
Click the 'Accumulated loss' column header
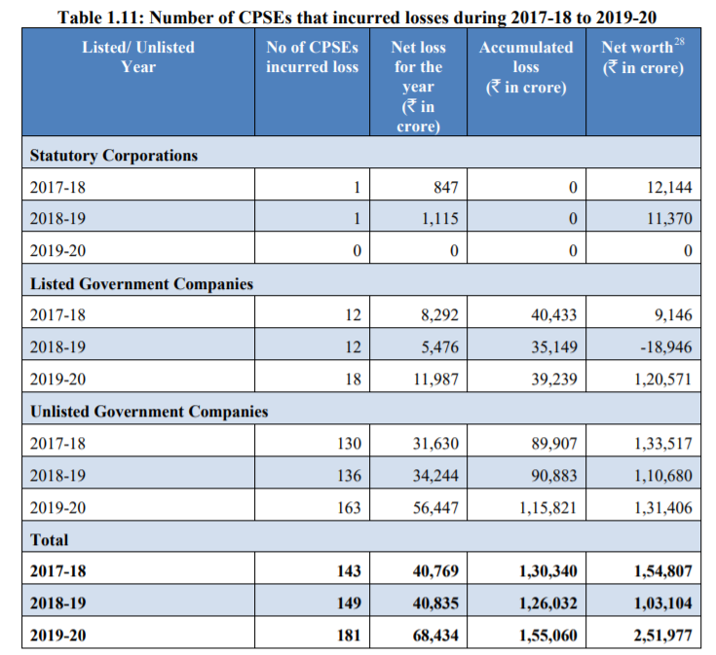[526, 66]
